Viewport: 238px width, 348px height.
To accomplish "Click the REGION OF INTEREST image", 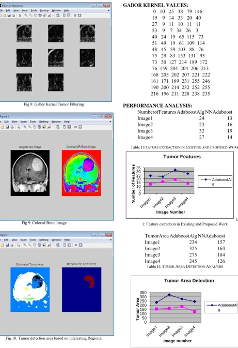I will coord(82,290).
